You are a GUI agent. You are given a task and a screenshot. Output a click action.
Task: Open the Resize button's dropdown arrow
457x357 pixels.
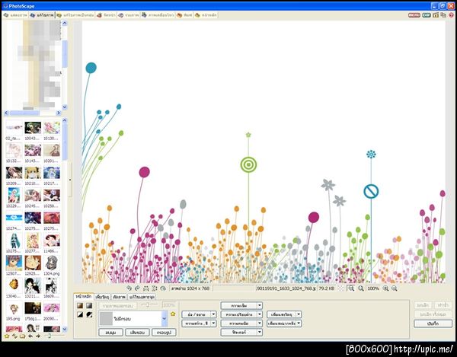pos(213,314)
